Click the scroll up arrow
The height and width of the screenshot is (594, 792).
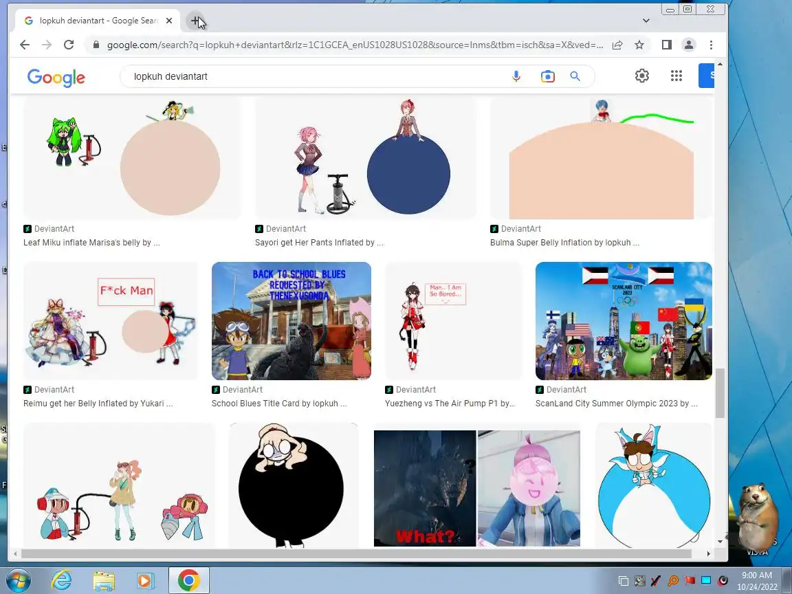point(720,64)
